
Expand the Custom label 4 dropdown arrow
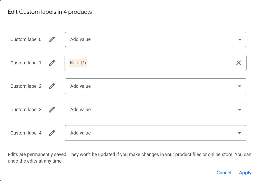click(x=240, y=133)
